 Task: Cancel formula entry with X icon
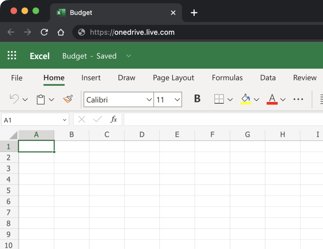click(x=81, y=119)
